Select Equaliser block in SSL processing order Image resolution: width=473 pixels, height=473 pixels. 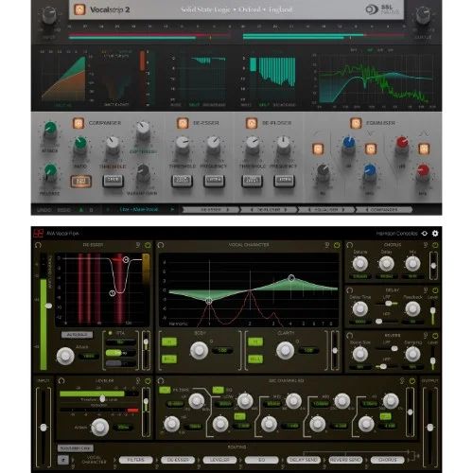point(326,210)
